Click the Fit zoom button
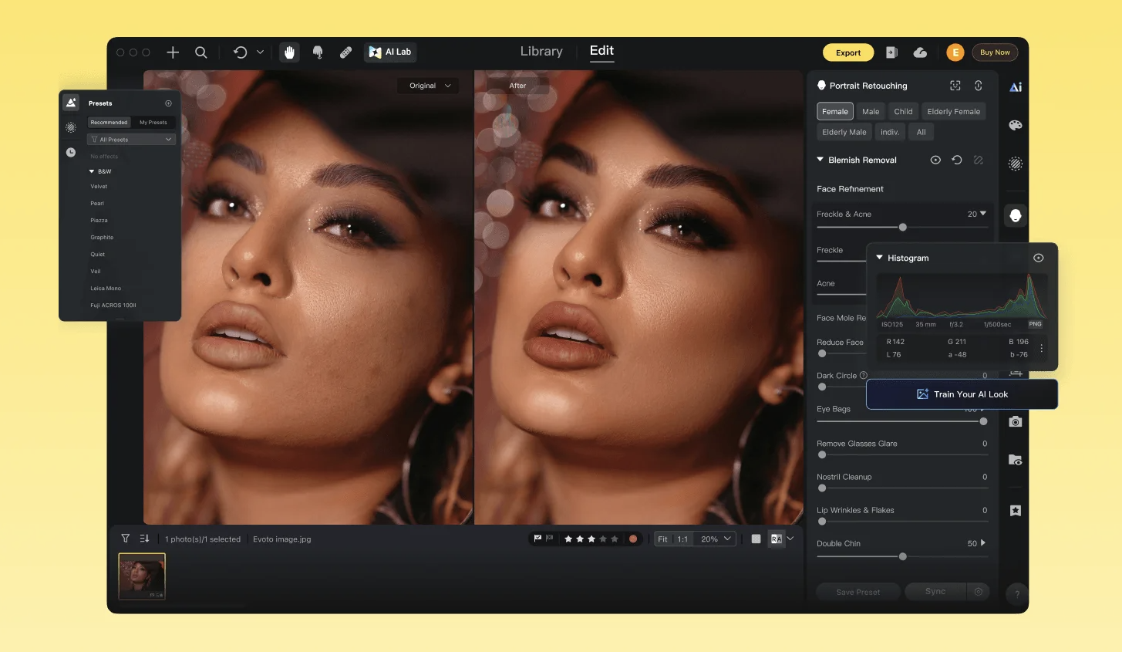This screenshot has width=1122, height=652. pyautogui.click(x=663, y=539)
